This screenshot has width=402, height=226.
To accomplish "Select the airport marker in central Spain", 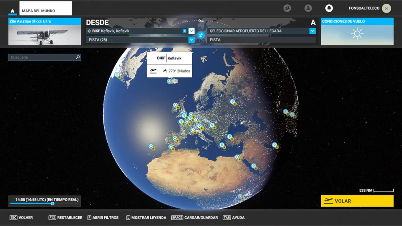I will click(175, 139).
